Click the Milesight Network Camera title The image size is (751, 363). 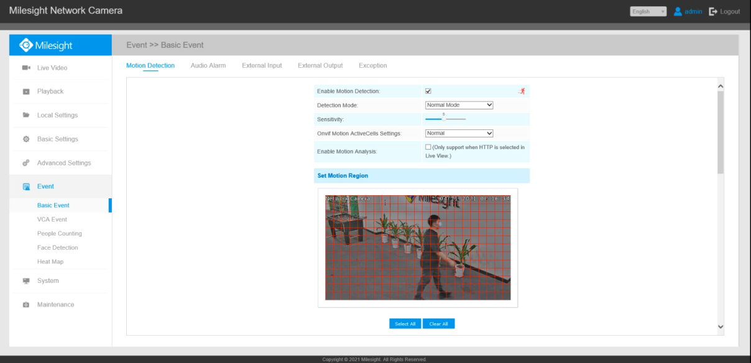coord(66,11)
